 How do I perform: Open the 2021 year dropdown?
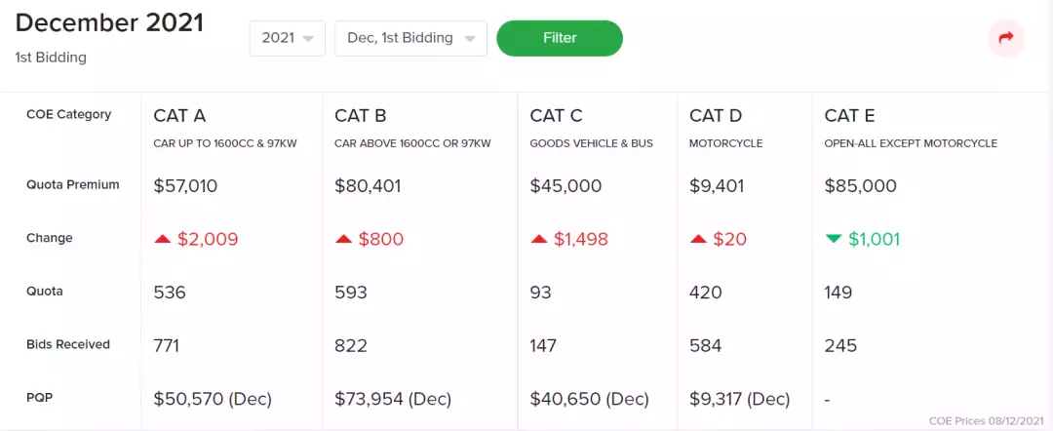pos(287,39)
